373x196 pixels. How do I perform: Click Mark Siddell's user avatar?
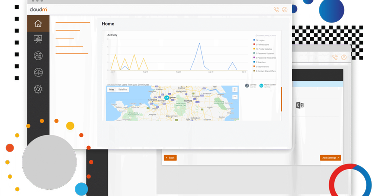click(261, 86)
